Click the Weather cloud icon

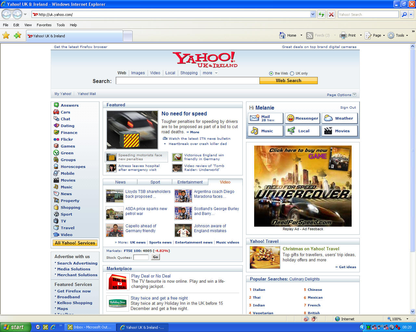point(328,118)
